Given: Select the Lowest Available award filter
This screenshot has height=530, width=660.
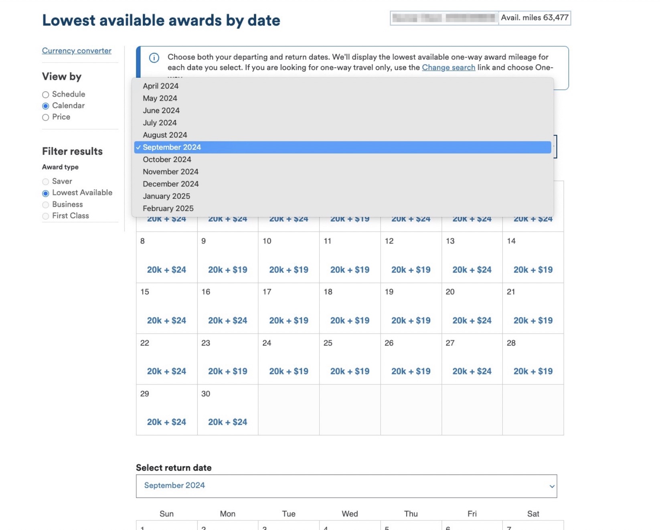Looking at the screenshot, I should coord(45,193).
